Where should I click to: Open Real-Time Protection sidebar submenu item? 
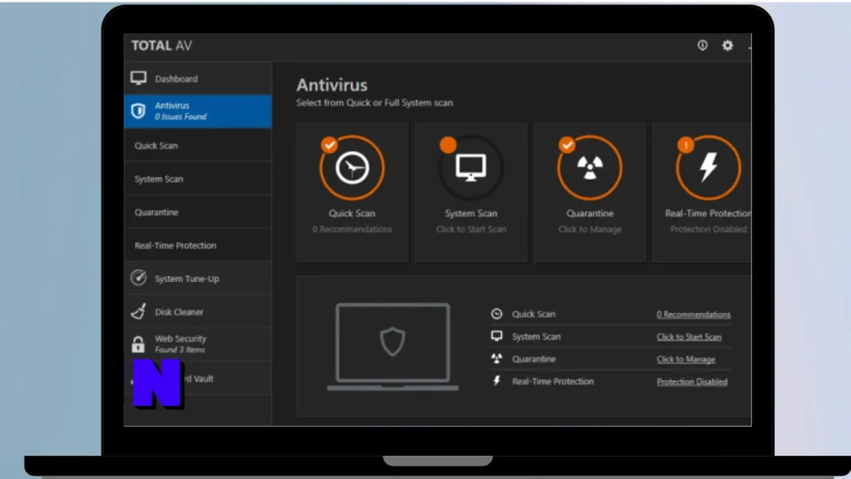point(198,245)
